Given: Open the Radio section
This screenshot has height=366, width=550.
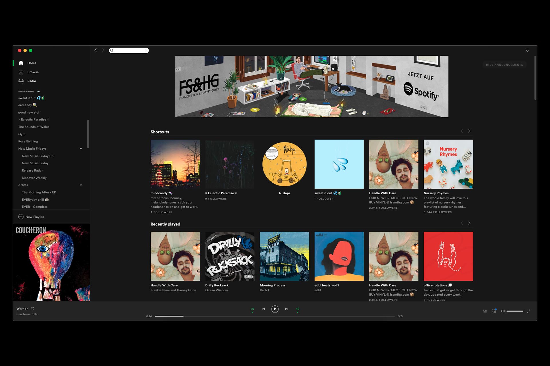Looking at the screenshot, I should [32, 81].
